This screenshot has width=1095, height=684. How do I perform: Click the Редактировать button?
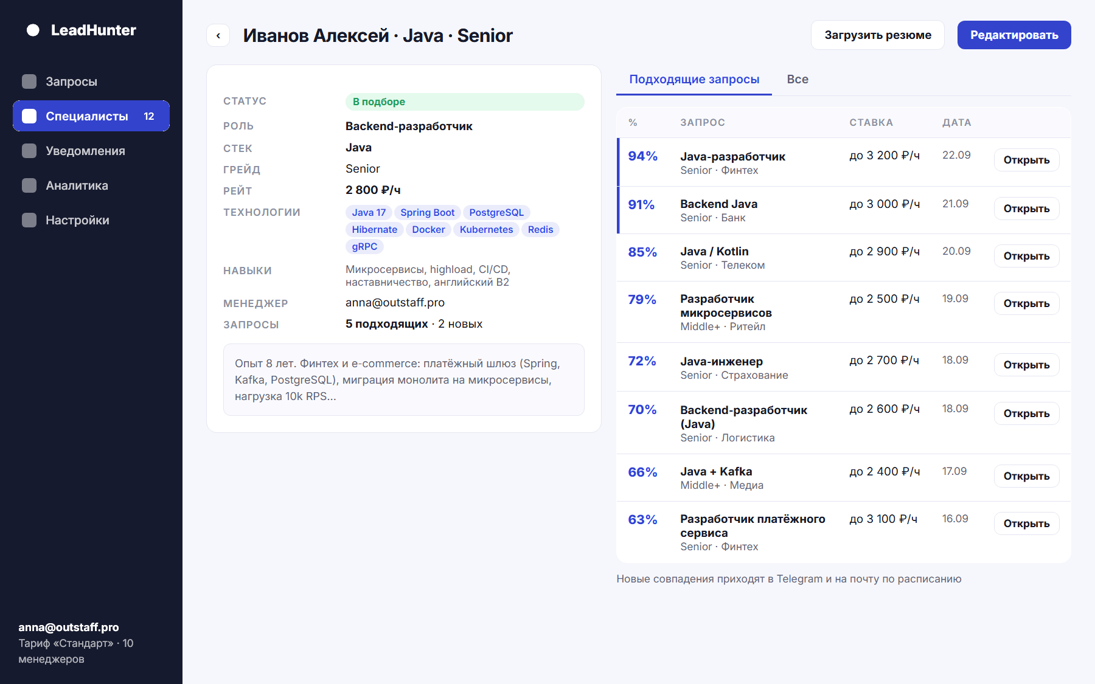pos(1014,35)
